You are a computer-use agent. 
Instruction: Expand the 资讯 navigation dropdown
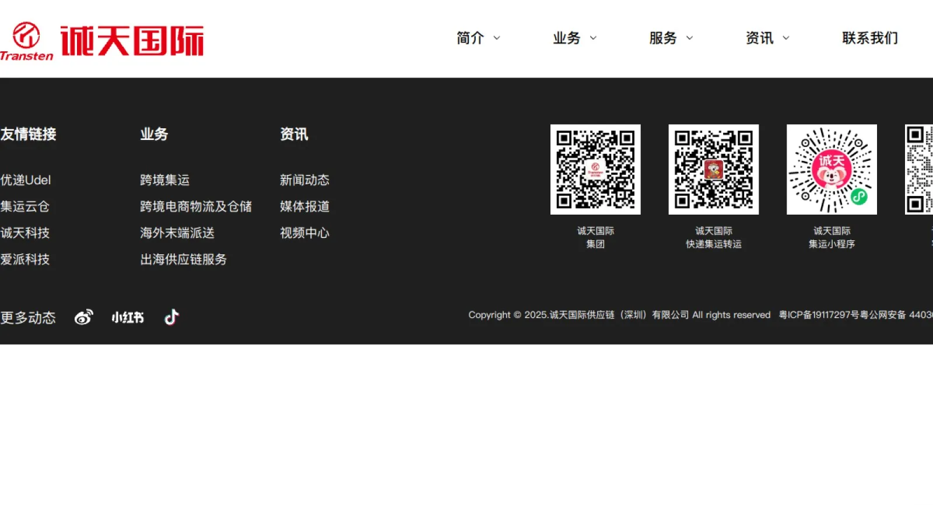[x=767, y=38]
